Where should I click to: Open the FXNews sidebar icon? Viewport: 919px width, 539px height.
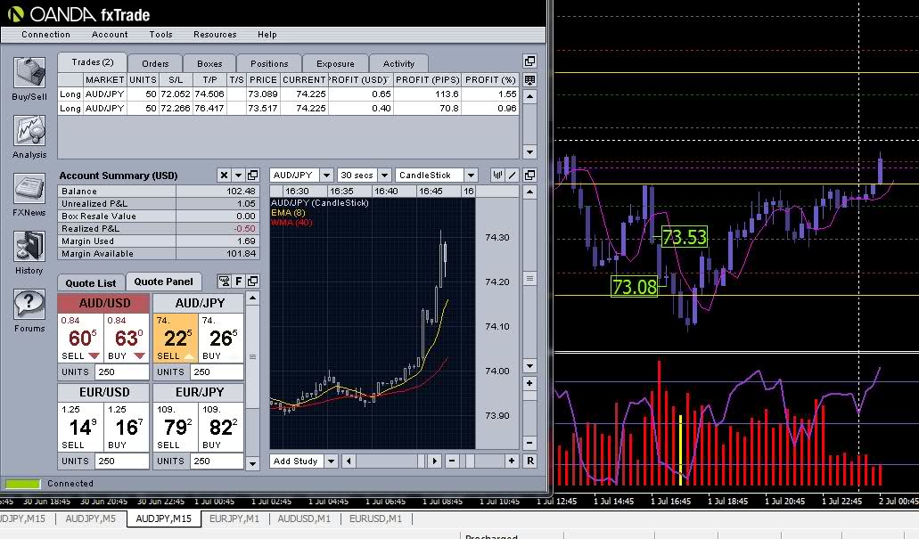click(29, 192)
